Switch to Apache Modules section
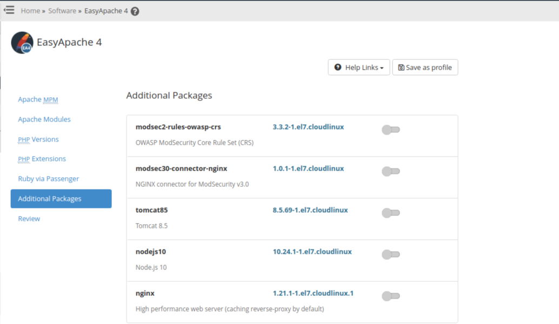Screen dimensions: 559x324 click(x=44, y=119)
